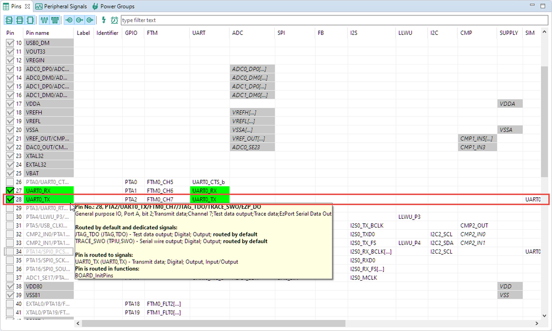Image resolution: width=552 pixels, height=331 pixels.
Task: Toggle the first pin-package filter icon
Action: coord(9,20)
